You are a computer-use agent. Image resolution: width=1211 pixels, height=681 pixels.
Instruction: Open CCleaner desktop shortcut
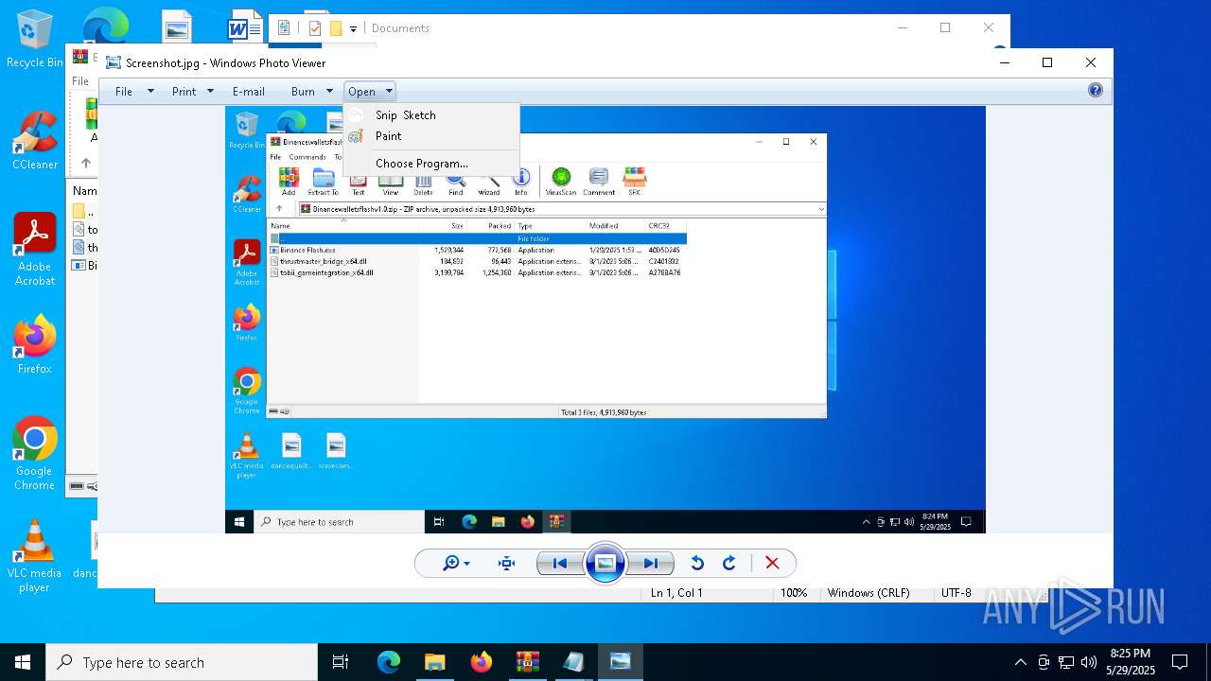point(35,141)
